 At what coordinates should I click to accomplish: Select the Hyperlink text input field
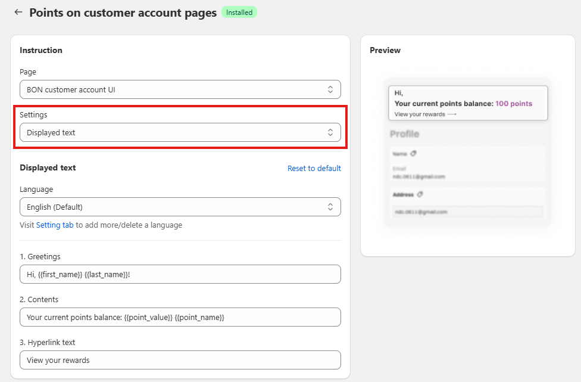[180, 360]
